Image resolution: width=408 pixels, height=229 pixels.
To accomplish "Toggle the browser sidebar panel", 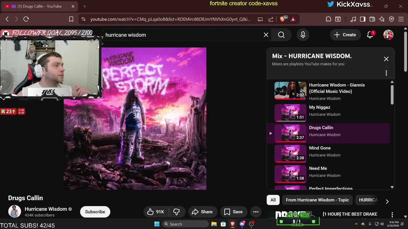I will coord(362,19).
